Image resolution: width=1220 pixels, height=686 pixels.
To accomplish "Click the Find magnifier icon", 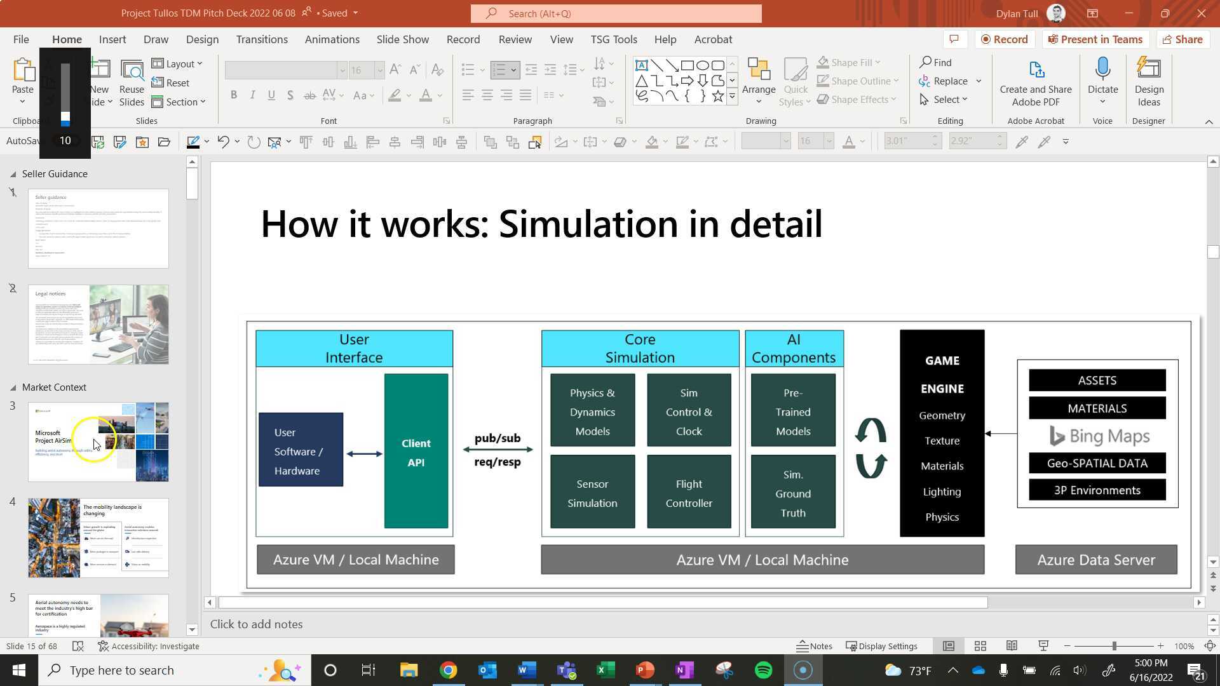I will (926, 62).
